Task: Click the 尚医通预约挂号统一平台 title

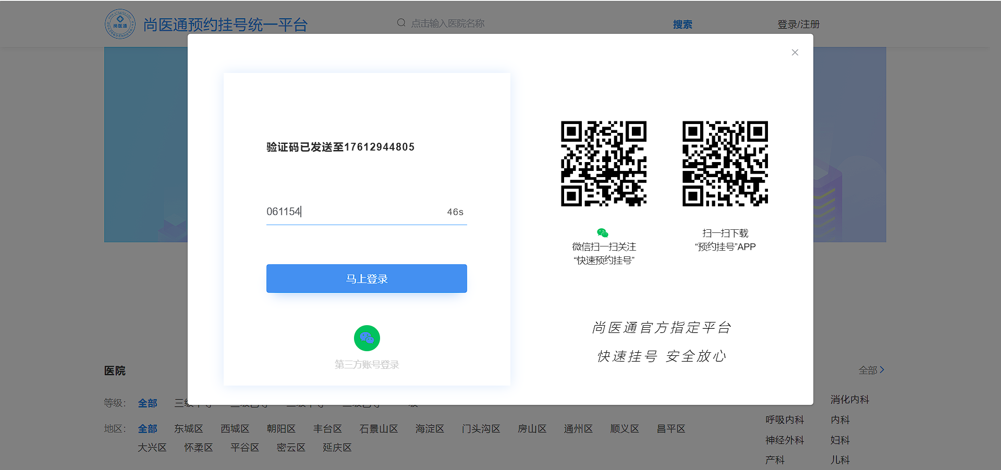Action: click(x=225, y=24)
